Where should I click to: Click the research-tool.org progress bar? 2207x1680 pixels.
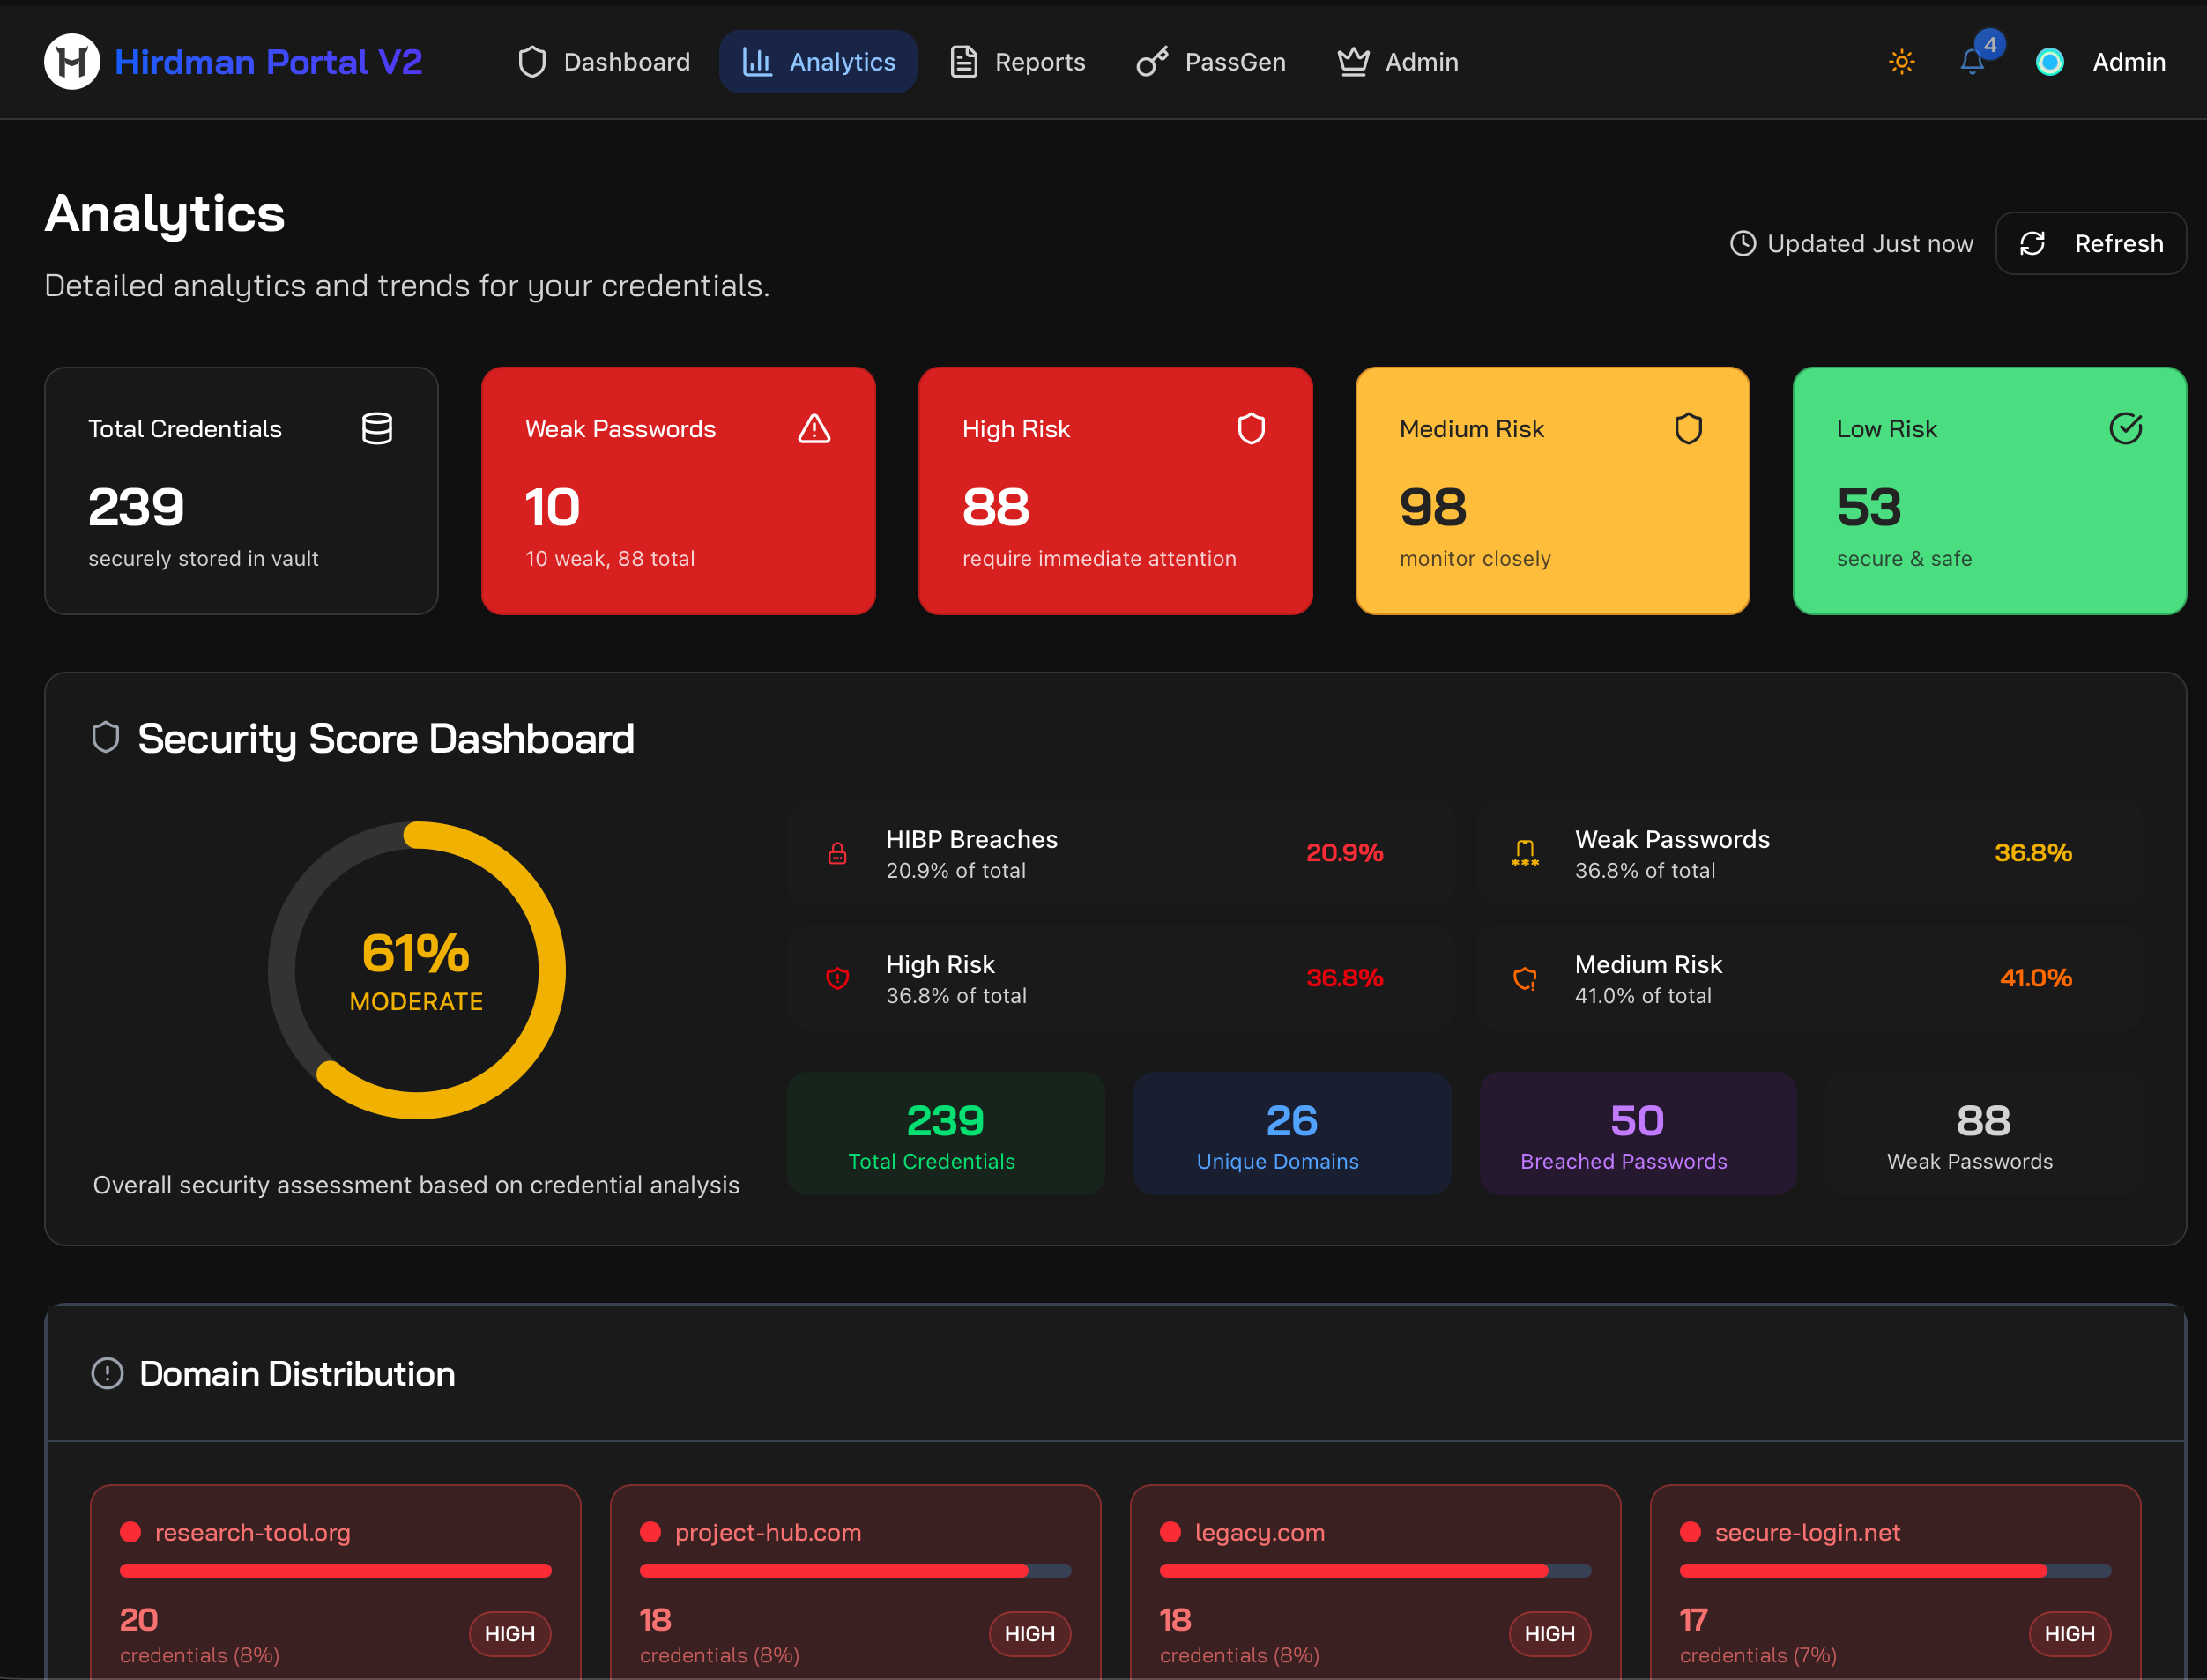[x=334, y=1570]
